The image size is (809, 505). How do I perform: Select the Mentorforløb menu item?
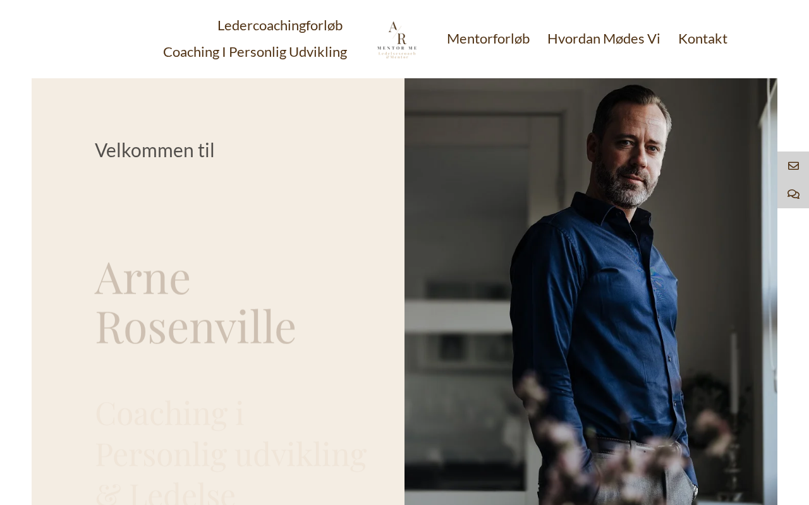488,39
